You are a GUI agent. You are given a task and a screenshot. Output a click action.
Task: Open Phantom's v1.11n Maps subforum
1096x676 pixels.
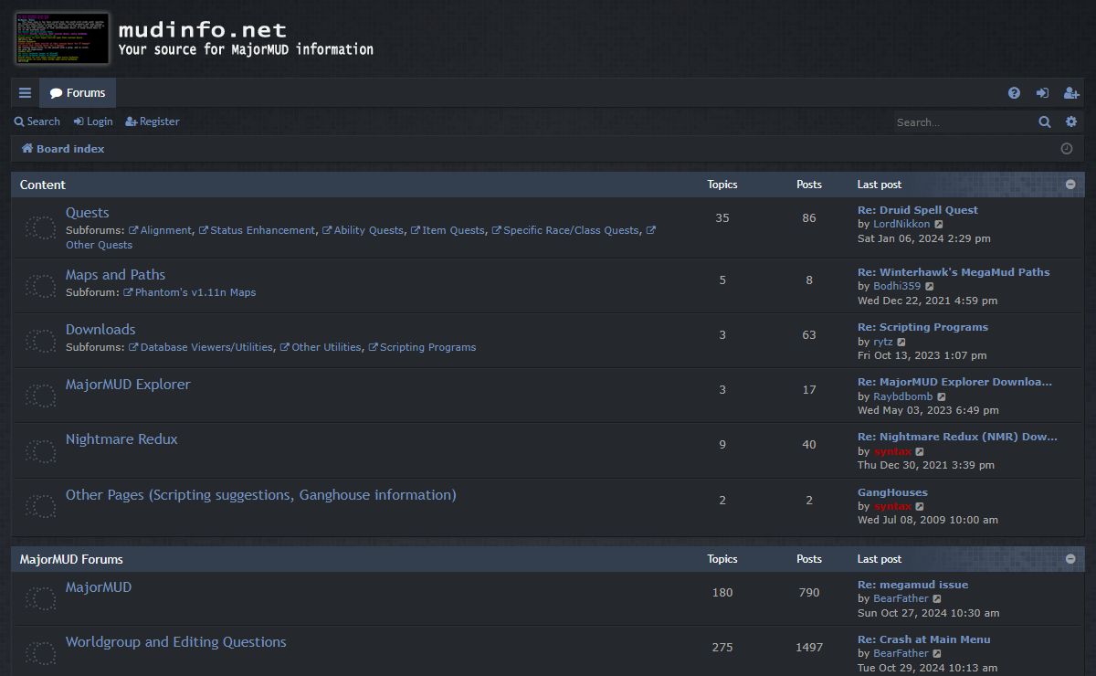click(x=190, y=292)
